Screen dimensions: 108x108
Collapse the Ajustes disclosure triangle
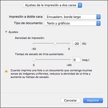click(6, 32)
